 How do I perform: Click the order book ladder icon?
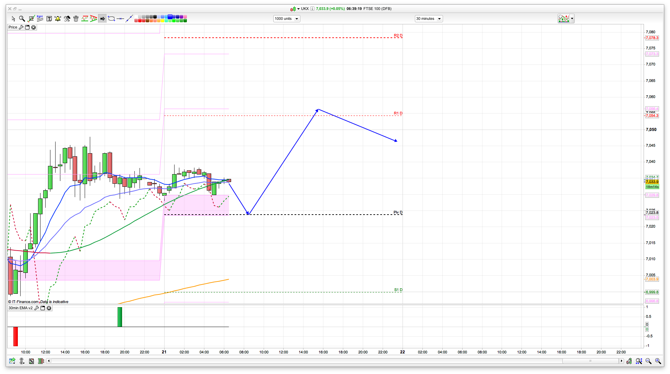[41, 361]
